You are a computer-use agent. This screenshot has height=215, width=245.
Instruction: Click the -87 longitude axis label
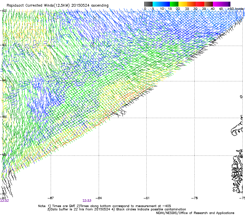(51, 198)
